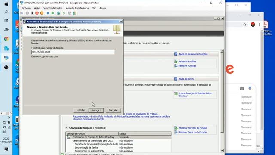The height and width of the screenshot is (155, 275).
Task: Open the Ajuda do AD DS link
Action: (x=186, y=79)
